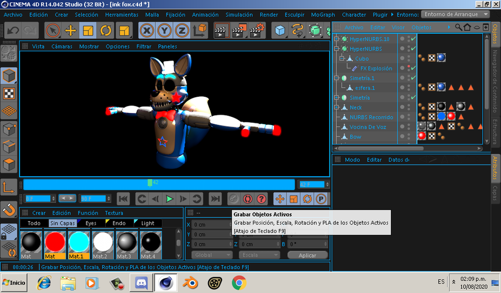Collapse HyperNURBS tree node
The height and width of the screenshot is (293, 501).
[x=336, y=49]
